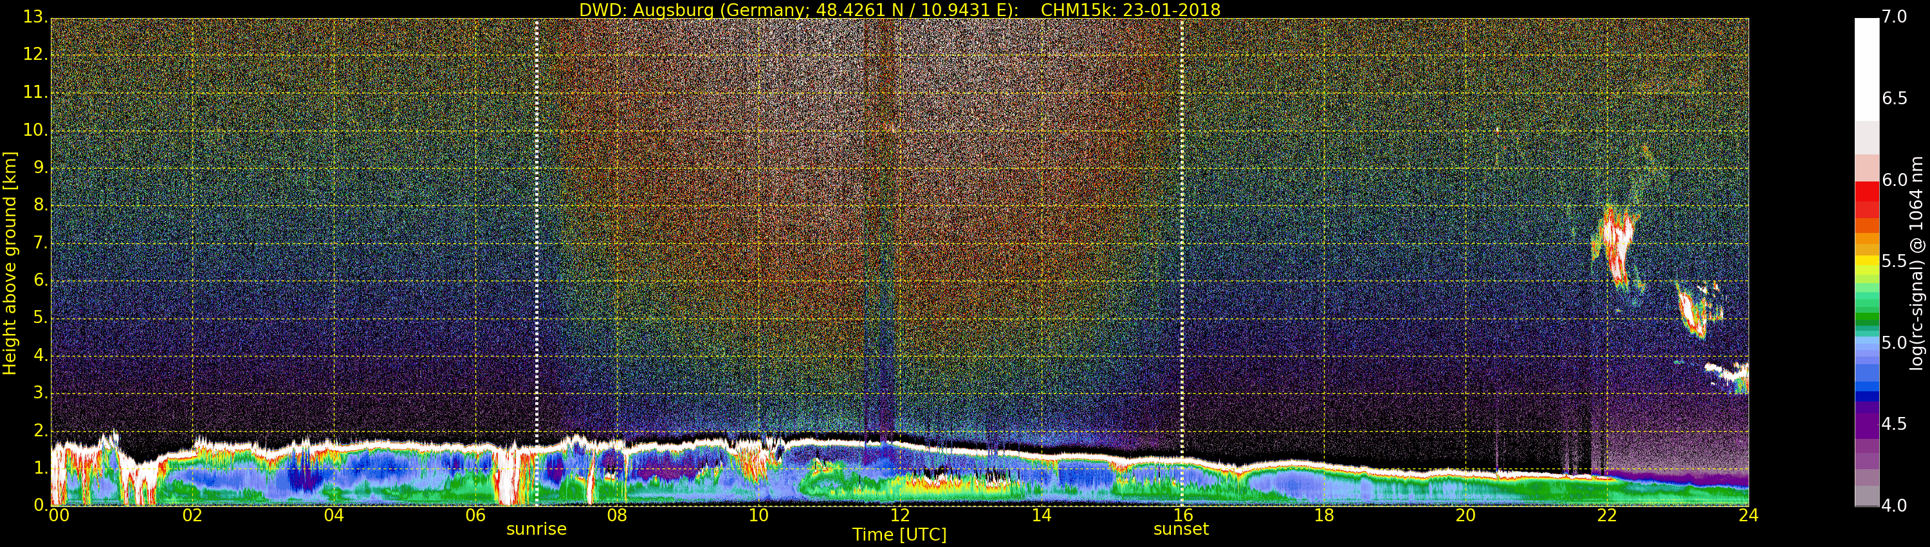Click the height axis tick label "4."
The width and height of the screenshot is (1930, 547).
pyautogui.click(x=41, y=355)
